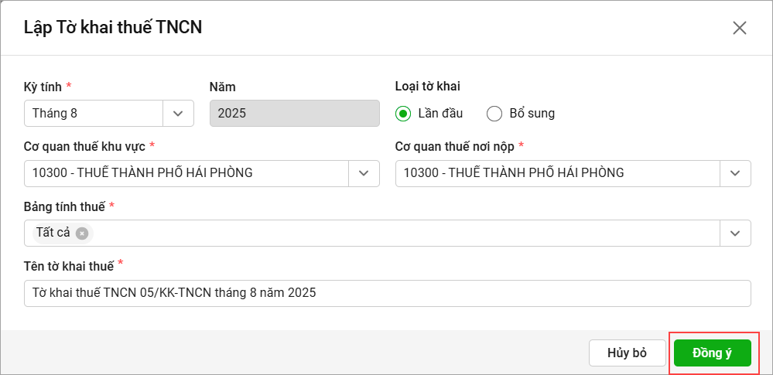773x375 pixels.
Task: Click empty area in Bảng tính thuế field
Action: point(402,233)
